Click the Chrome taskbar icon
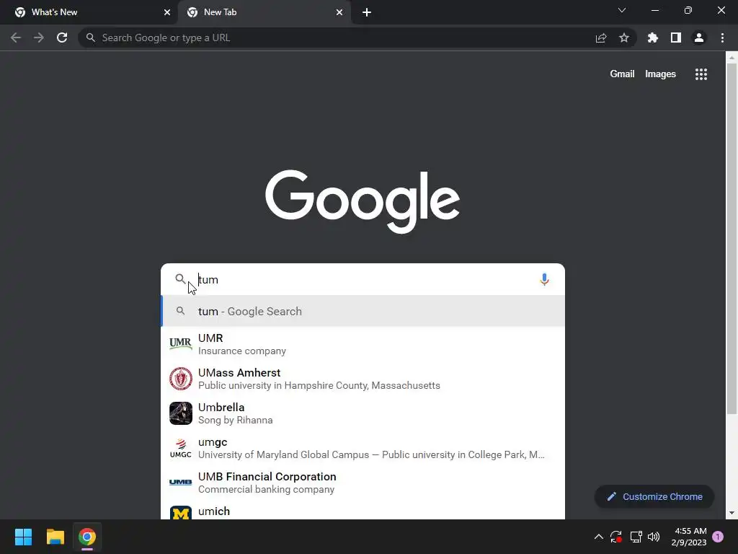Viewport: 738px width, 554px height. [87, 537]
